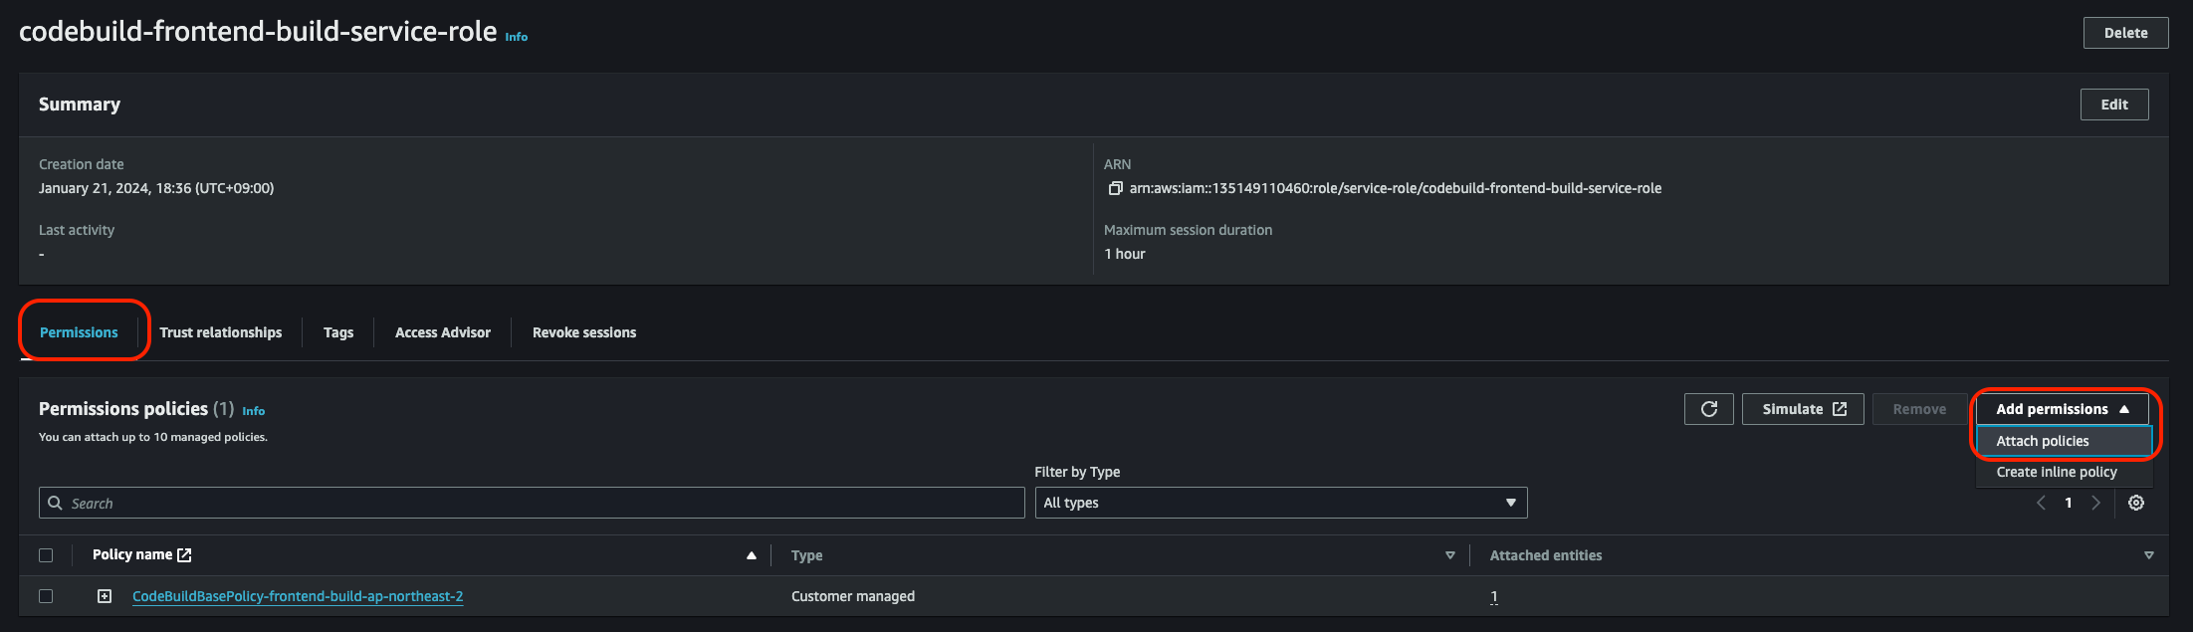2193x632 pixels.
Task: Open the Revoke sessions tab
Action: (584, 332)
